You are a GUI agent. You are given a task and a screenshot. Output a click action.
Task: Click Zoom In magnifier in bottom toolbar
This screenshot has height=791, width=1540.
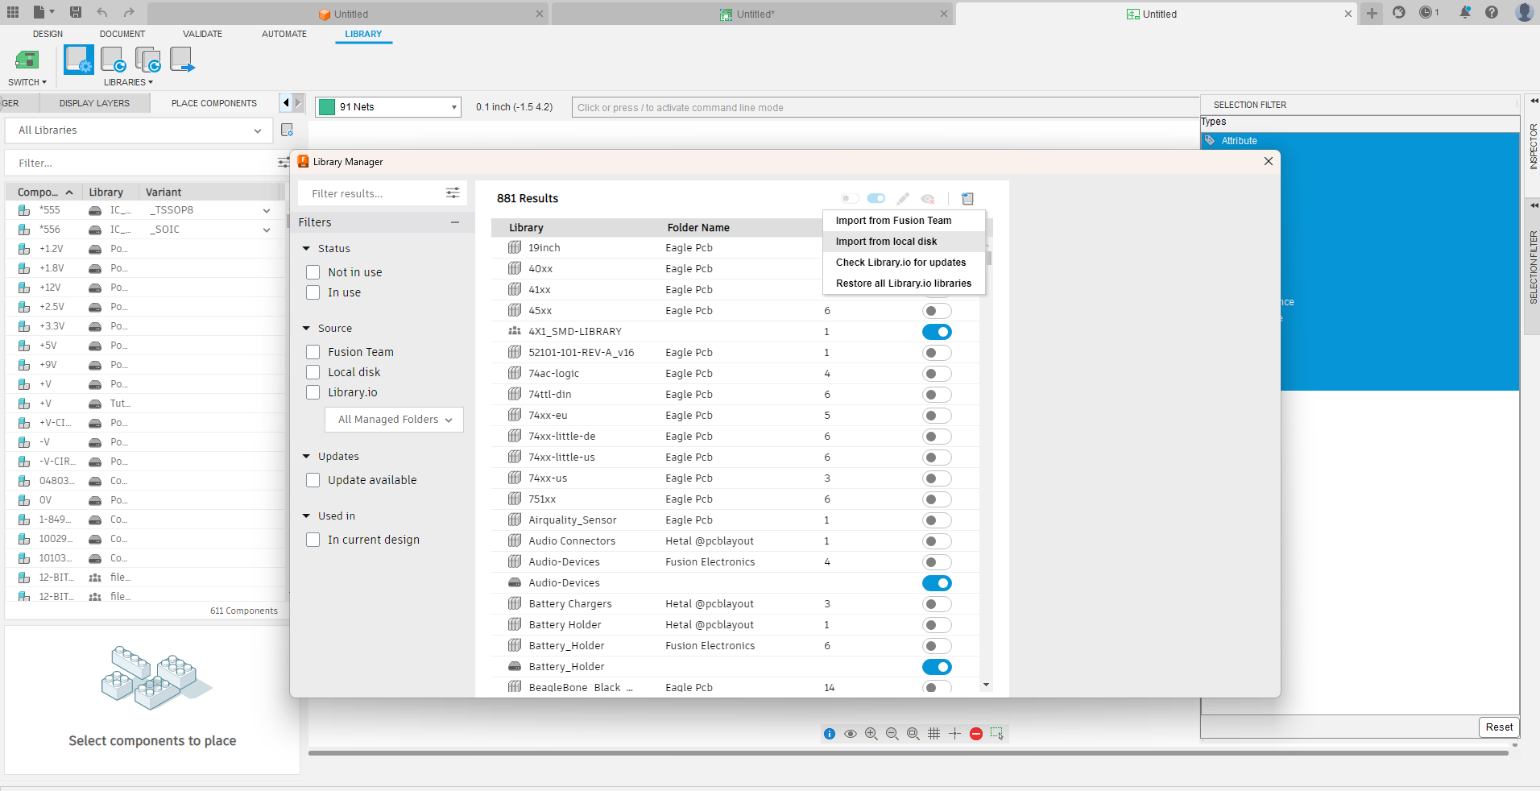point(871,734)
